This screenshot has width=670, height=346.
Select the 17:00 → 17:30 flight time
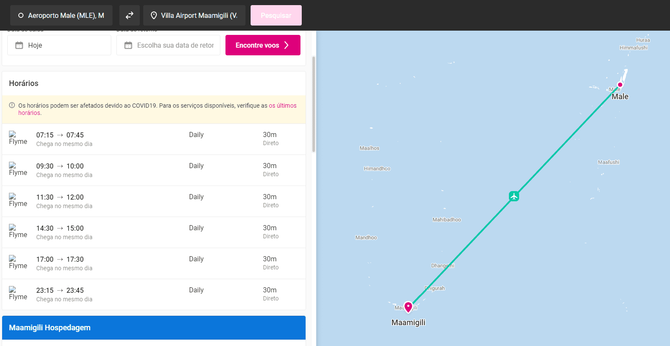coord(60,259)
